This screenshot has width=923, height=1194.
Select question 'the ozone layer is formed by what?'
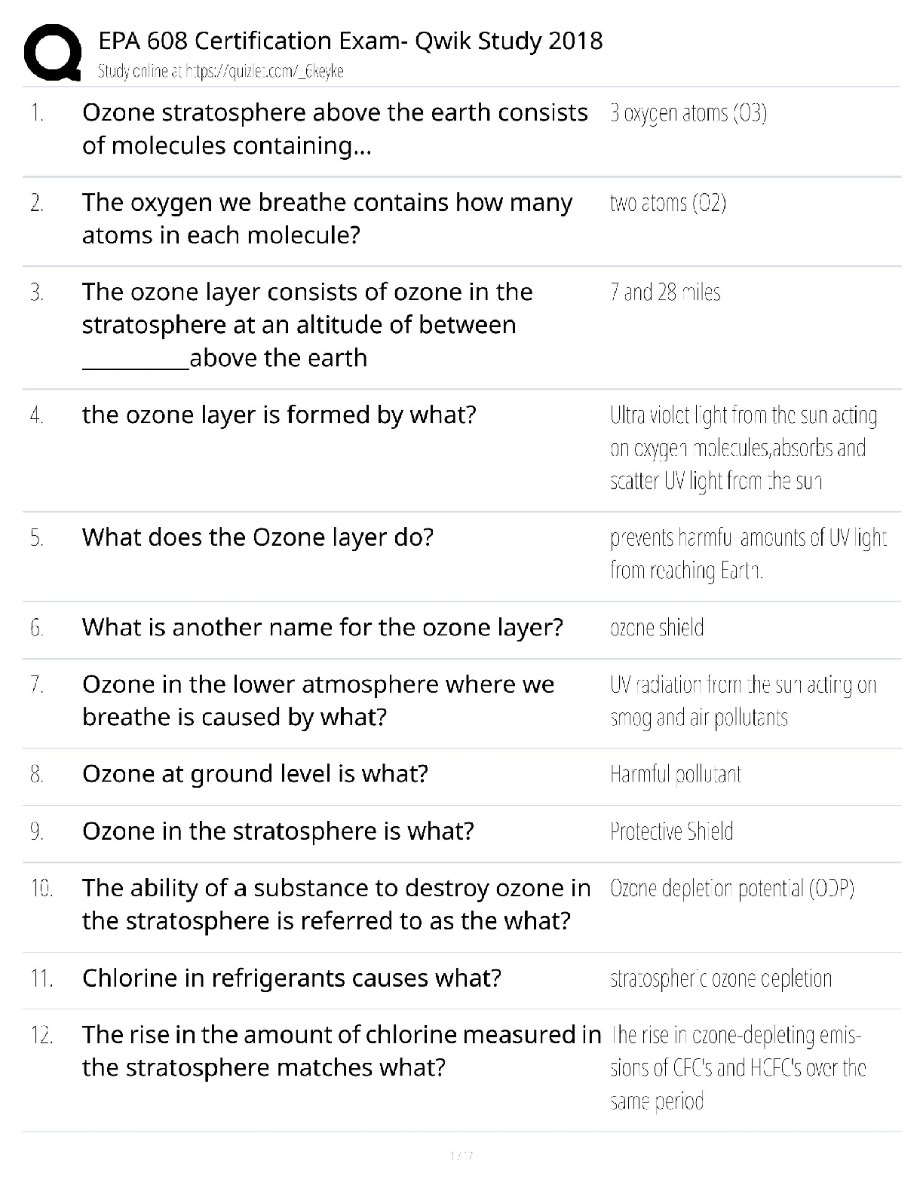279,415
